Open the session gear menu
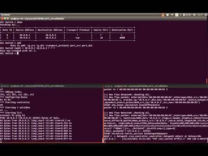The width and height of the screenshot is (208, 156). [206, 15]
